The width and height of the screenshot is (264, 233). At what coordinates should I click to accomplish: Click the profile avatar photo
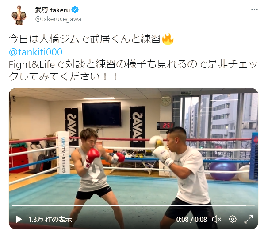[x=19, y=15]
